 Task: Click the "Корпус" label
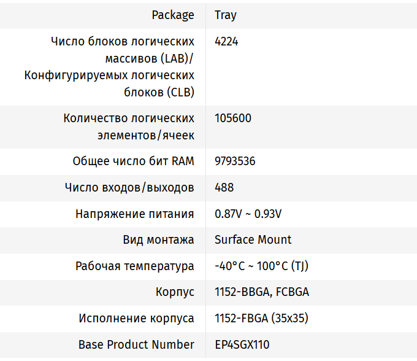[x=175, y=292]
